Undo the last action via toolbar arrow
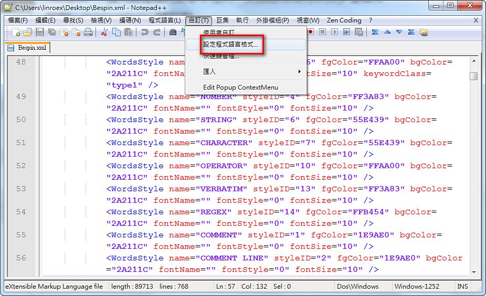Viewport: 486px width, 296px height. (144, 32)
